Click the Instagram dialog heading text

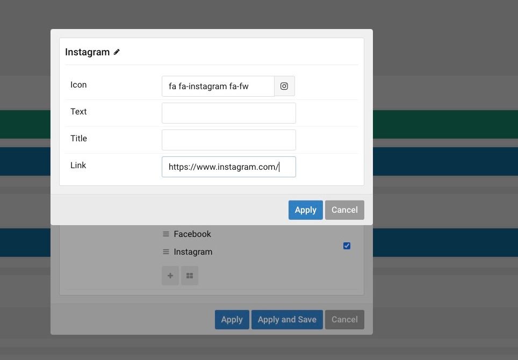click(87, 52)
